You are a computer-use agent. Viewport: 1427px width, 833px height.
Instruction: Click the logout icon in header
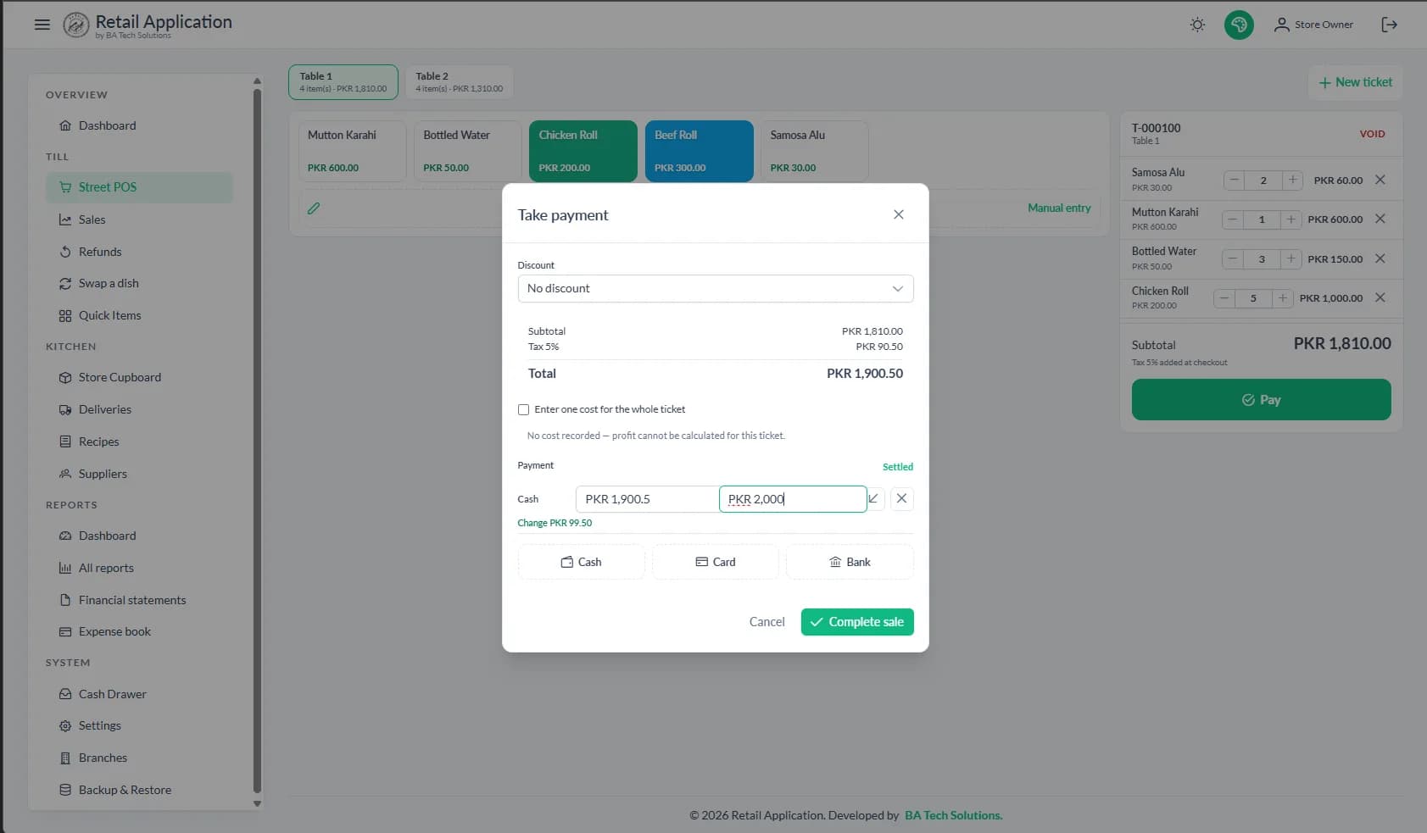[x=1389, y=25]
